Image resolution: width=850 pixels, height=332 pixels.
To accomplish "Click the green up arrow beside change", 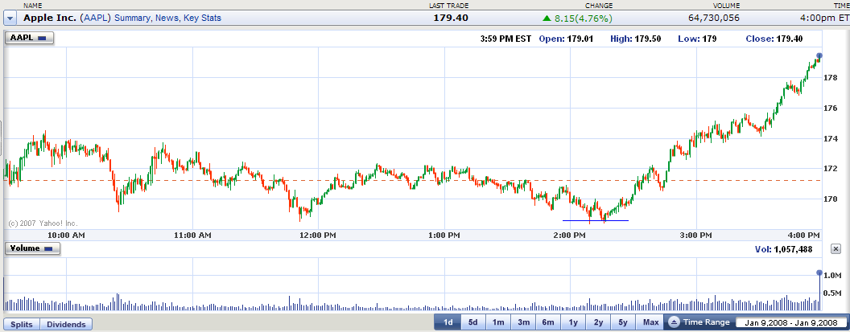I will point(547,18).
